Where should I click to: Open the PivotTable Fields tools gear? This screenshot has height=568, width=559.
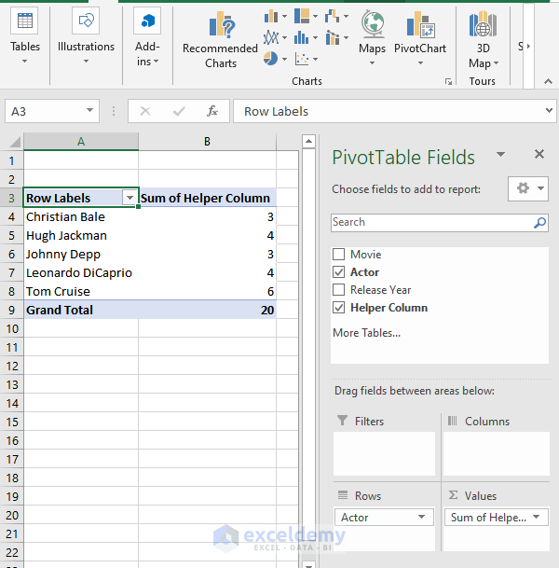tap(528, 188)
